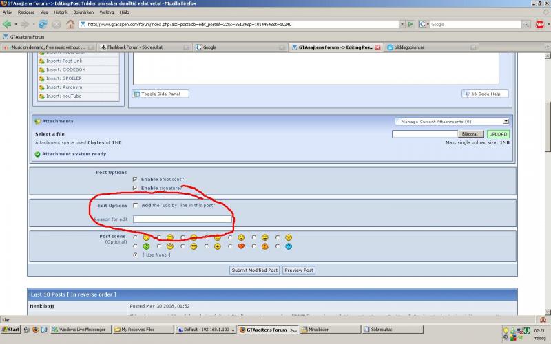Click the green UPLOAD button
This screenshot has height=344, width=551.
(498, 134)
